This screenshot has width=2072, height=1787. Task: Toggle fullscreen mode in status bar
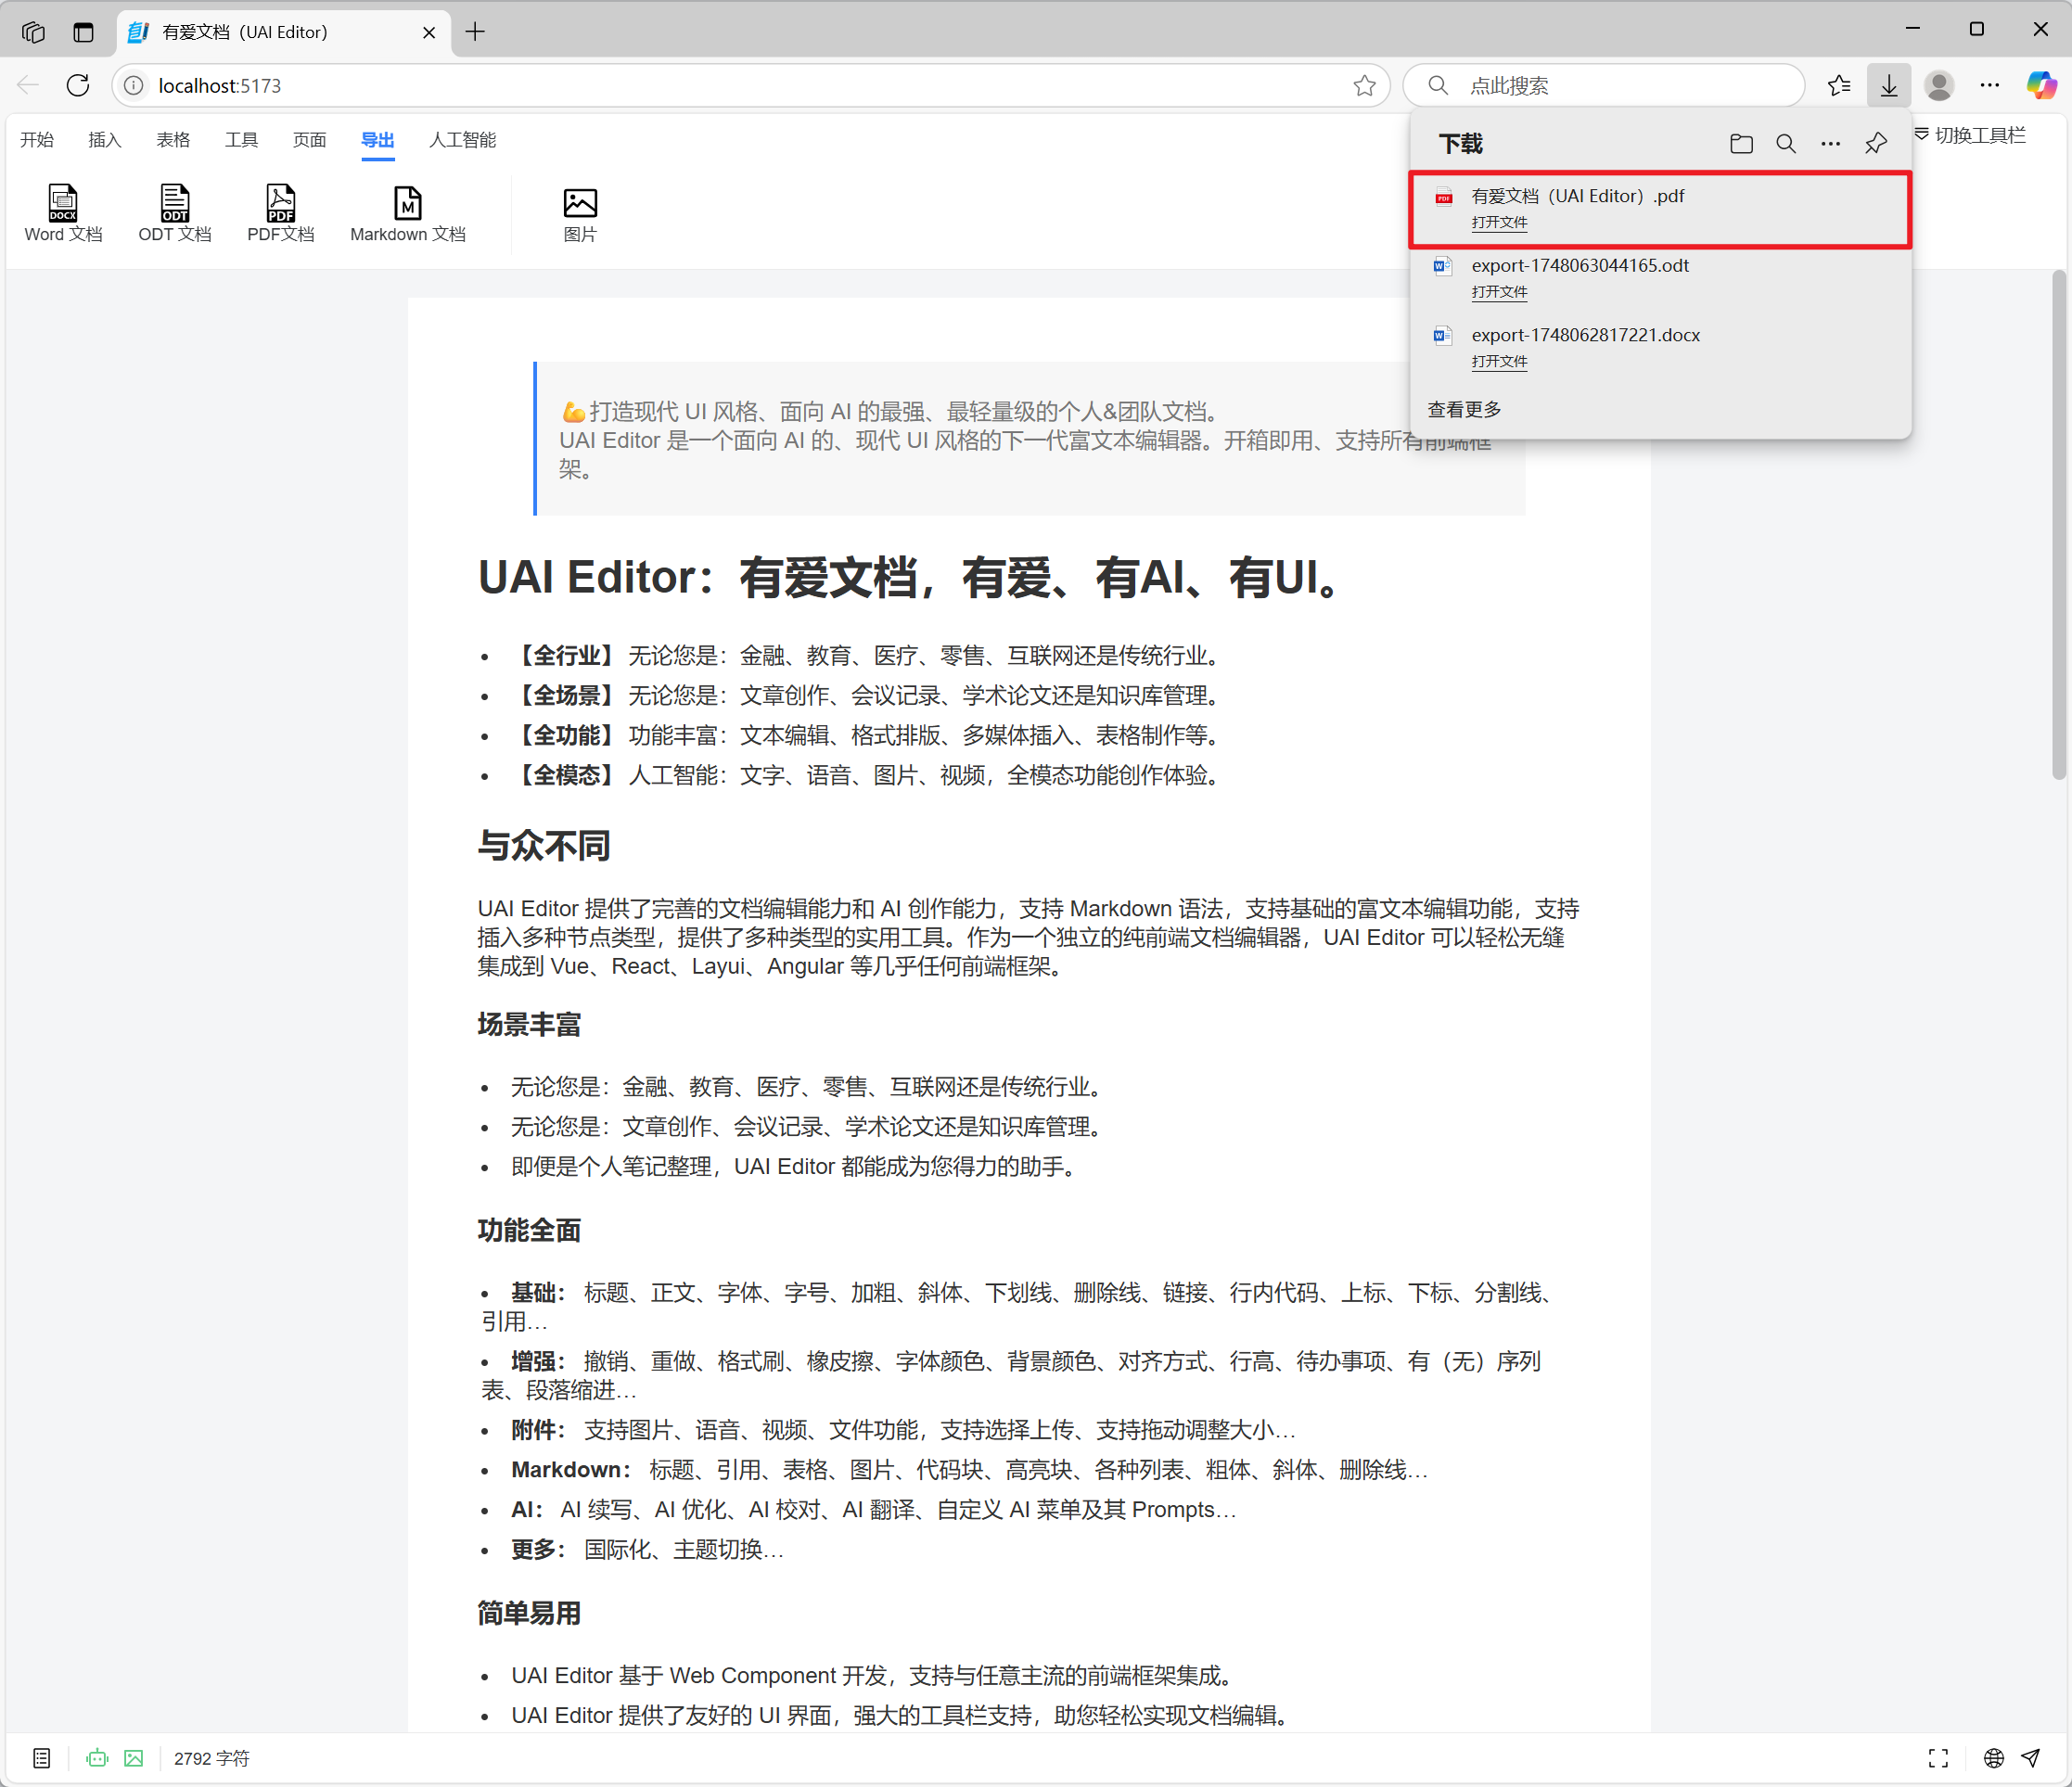(1938, 1758)
